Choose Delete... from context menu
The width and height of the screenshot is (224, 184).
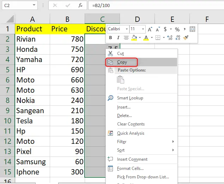(x=142, y=116)
